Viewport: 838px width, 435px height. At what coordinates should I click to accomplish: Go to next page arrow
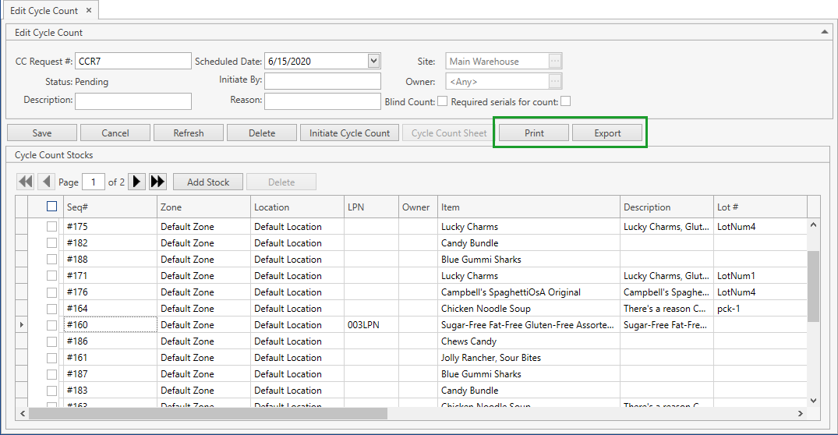[136, 182]
